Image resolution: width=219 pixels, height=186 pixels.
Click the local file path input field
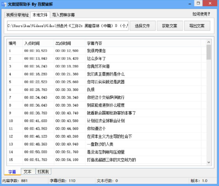click(x=68, y=26)
